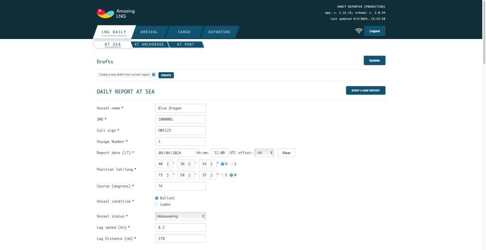Open the UTC offset dropdown

(264, 153)
